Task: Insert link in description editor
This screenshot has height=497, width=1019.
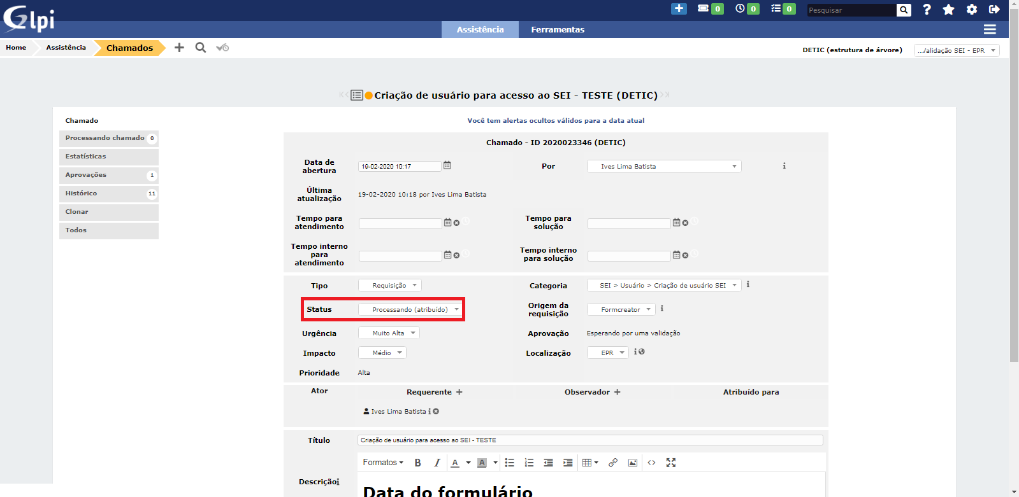Action: (613, 463)
